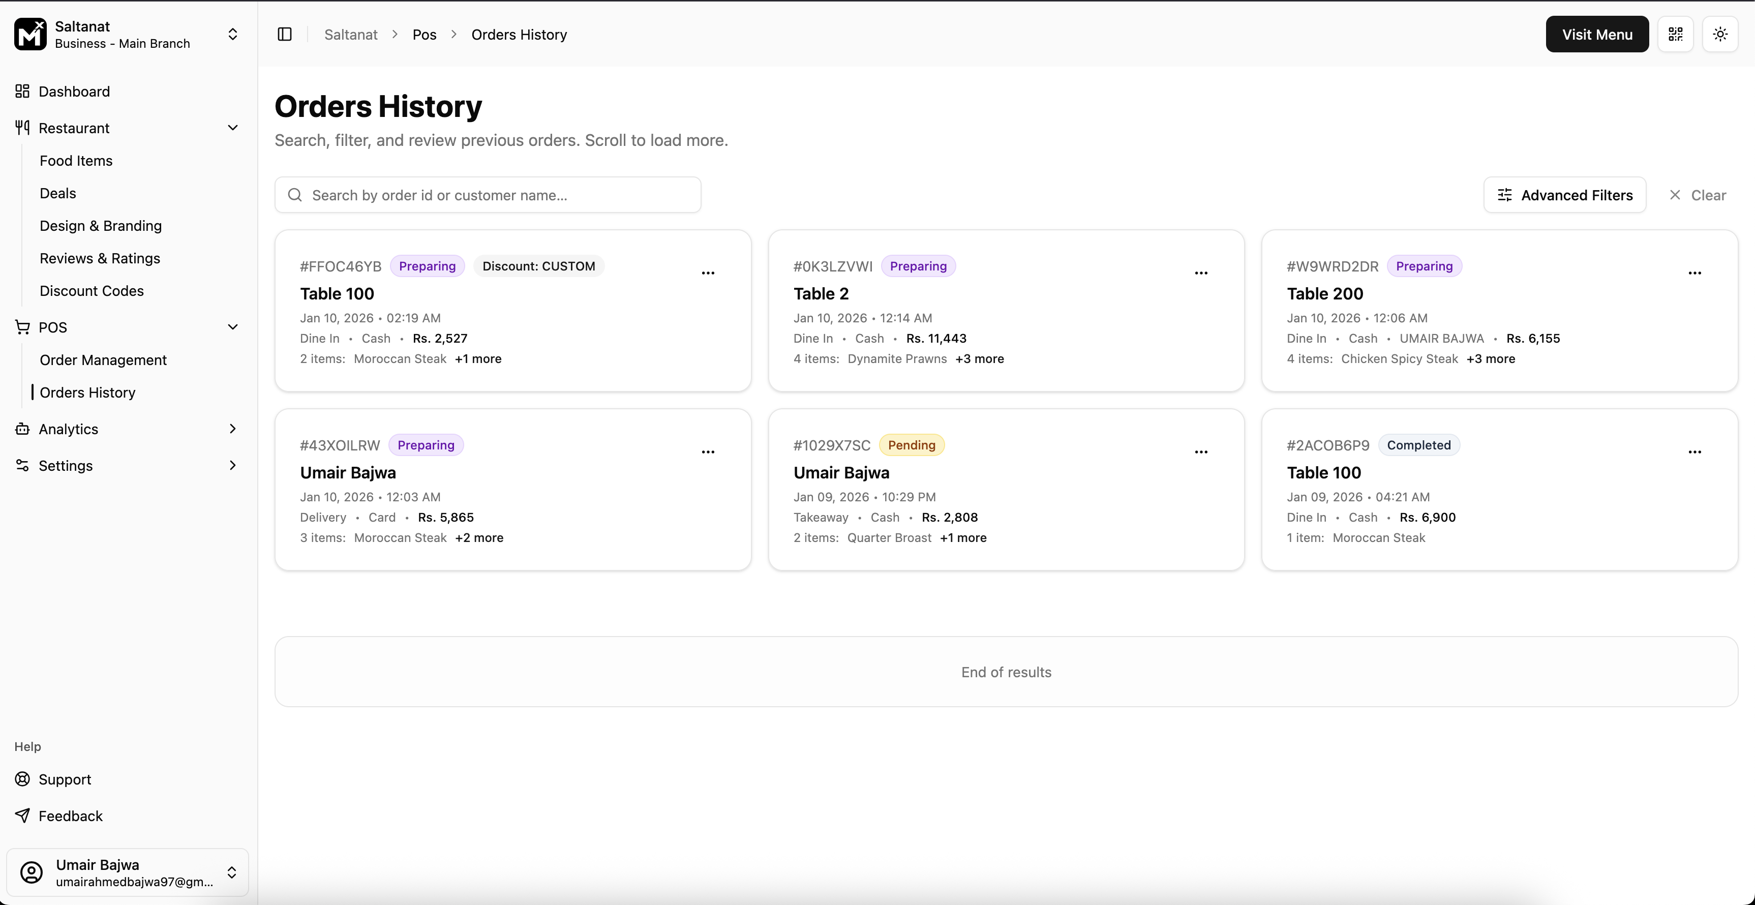Open options menu on order #FFOC46YB

point(708,273)
